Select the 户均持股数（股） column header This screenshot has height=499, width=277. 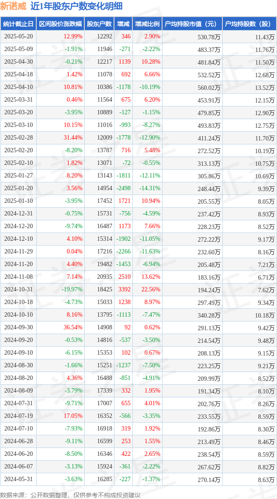(x=249, y=24)
